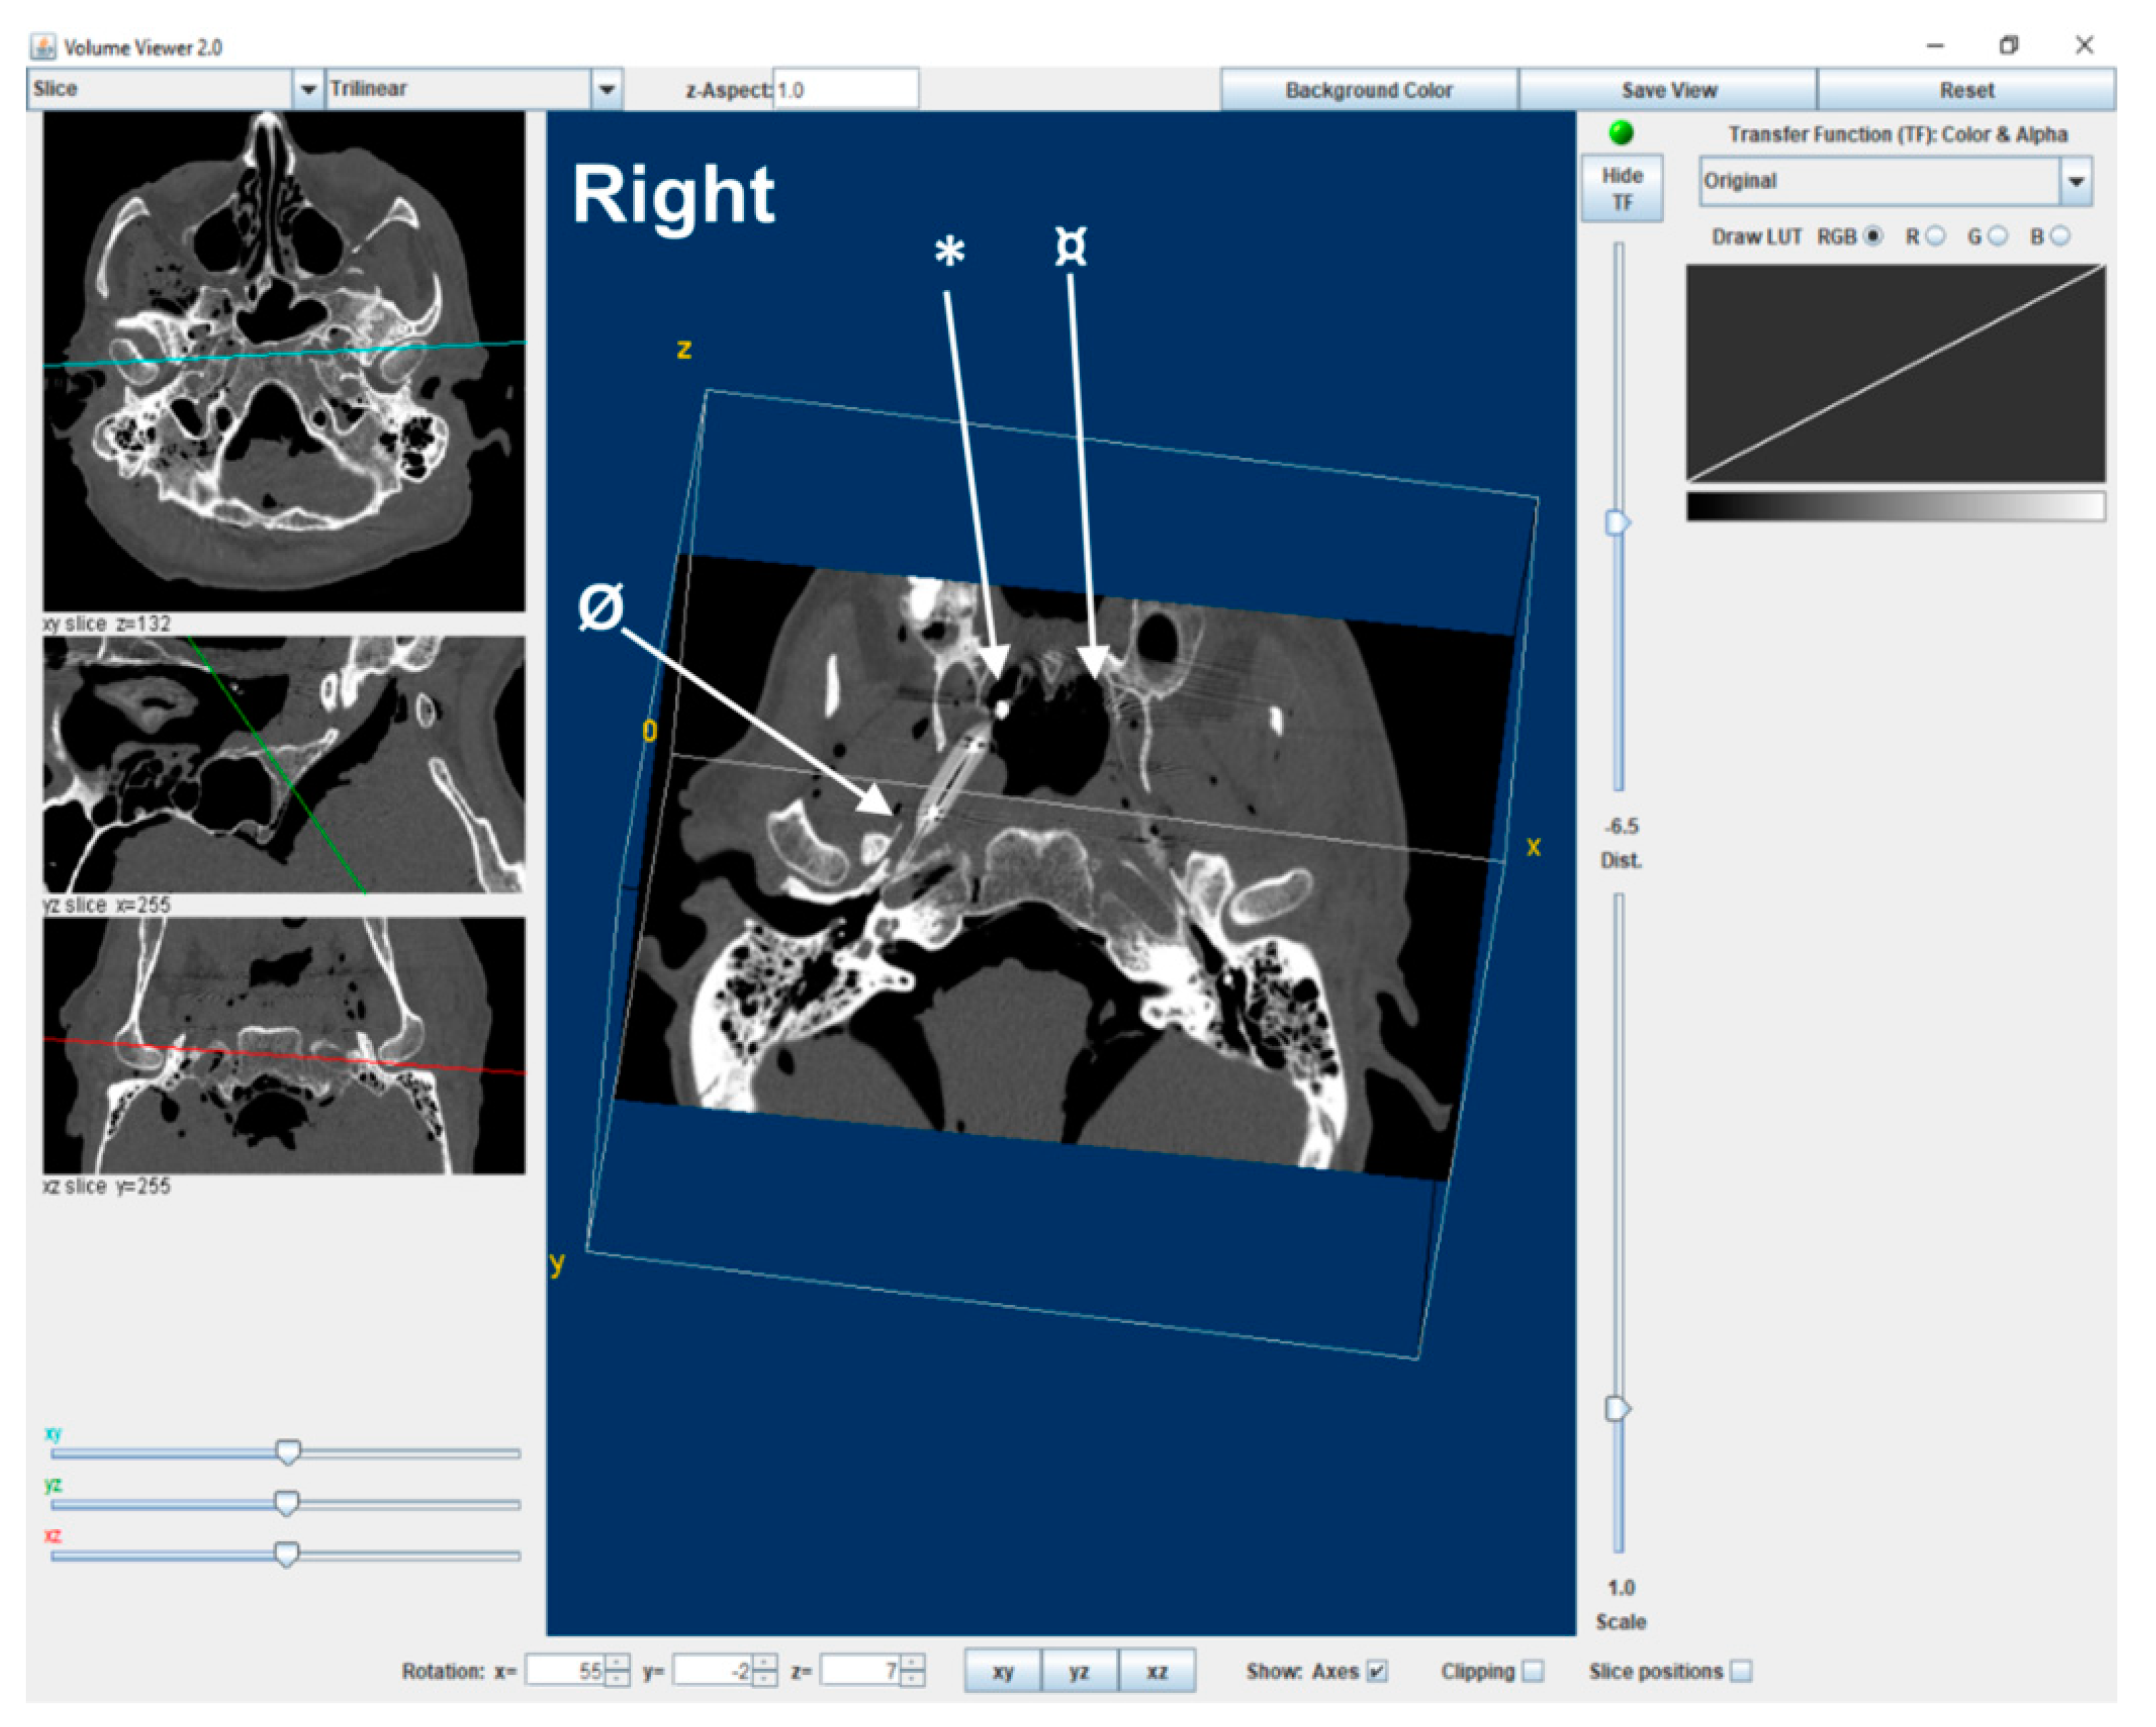Click the Volume Viewer app icon in title bar
Viewport: 2156px width, 1727px height.
click(x=43, y=46)
